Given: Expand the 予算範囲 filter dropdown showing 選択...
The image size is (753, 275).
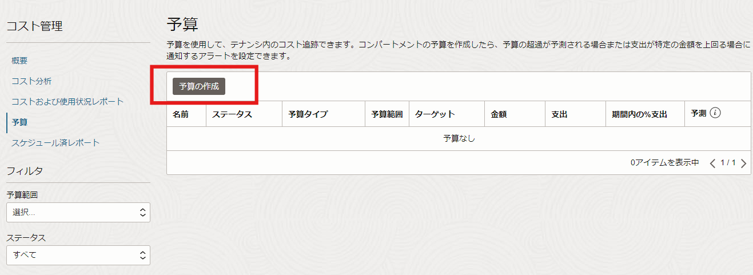Looking at the screenshot, I should 78,212.
